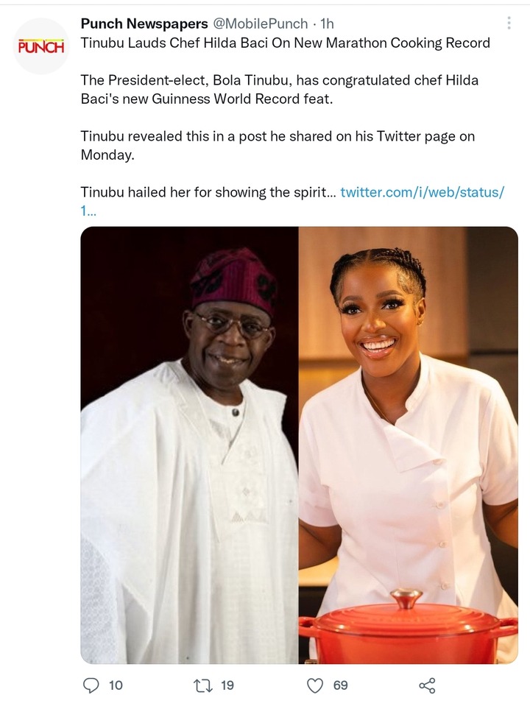The image size is (530, 706).
Task: Click the @MobilePunch handle
Action: pyautogui.click(x=260, y=24)
